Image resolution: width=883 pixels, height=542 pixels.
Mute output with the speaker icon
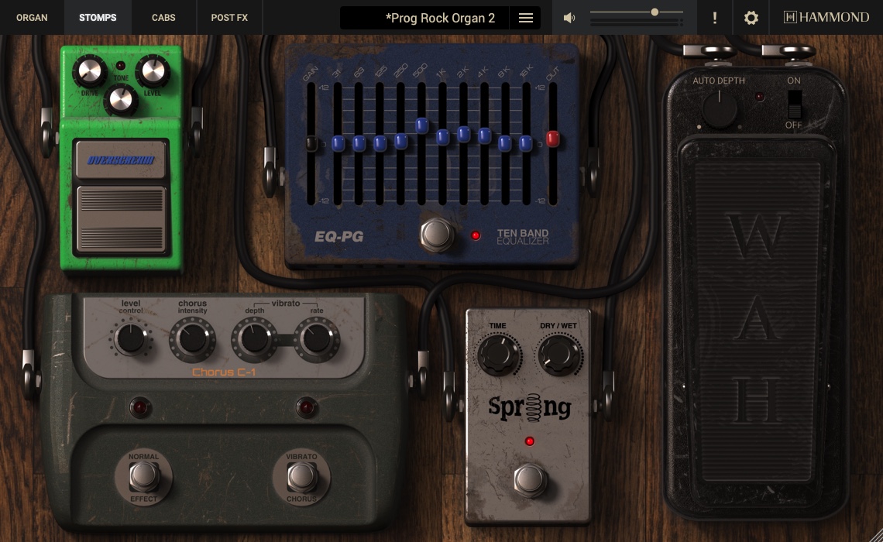click(569, 18)
